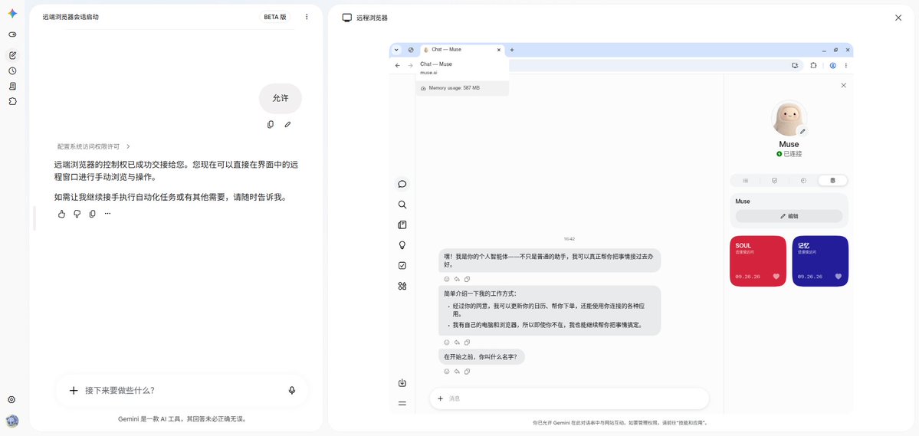Dislike the Gemini response with thumbs down

pyautogui.click(x=77, y=214)
